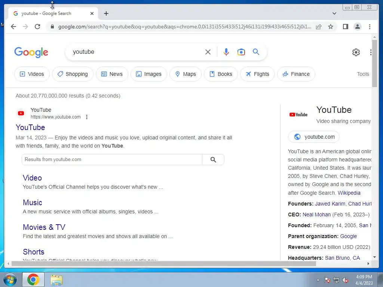Submit the youtube.com site search button

213,159
